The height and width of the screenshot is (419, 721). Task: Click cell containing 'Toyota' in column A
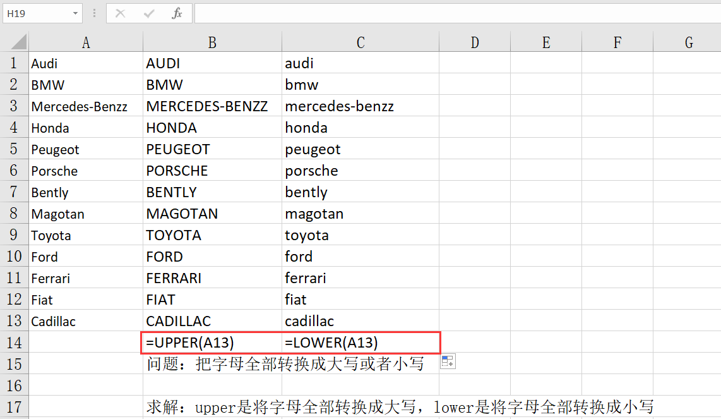(85, 235)
